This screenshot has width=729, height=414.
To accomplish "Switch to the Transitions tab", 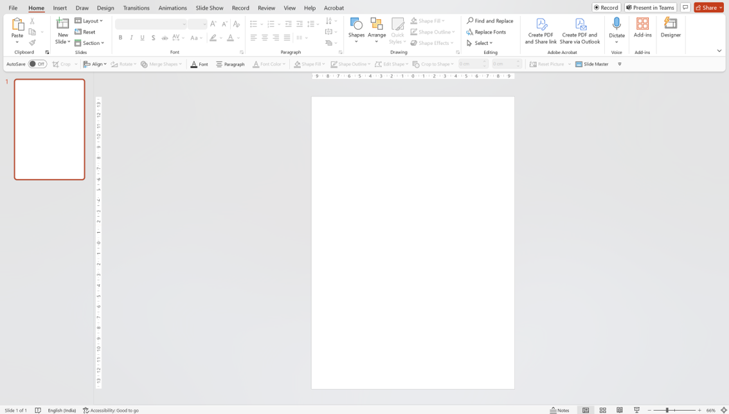I will 136,8.
